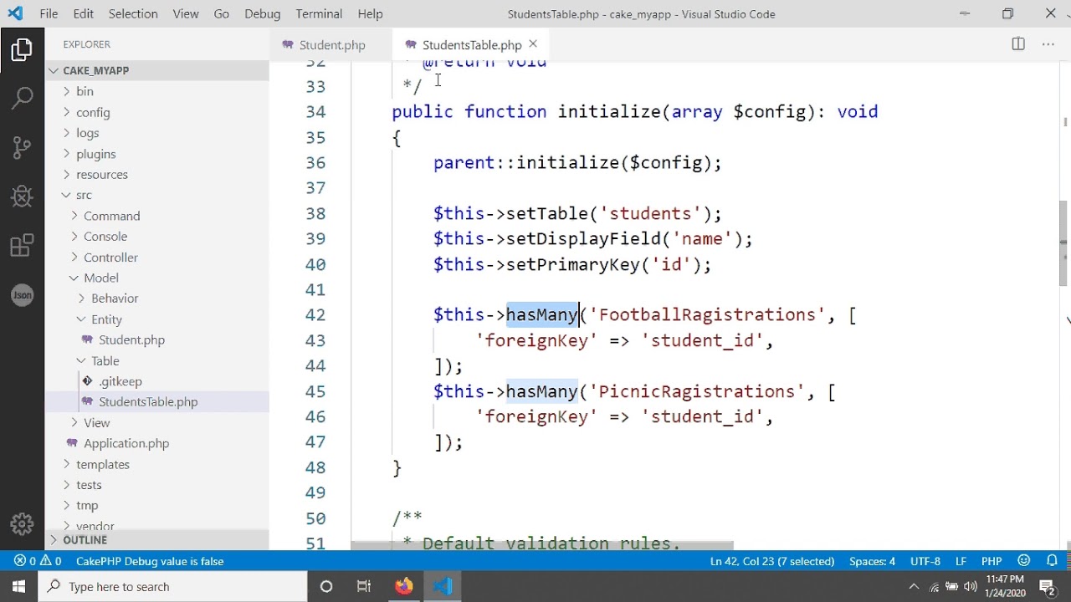Open the Windows Start menu
Image resolution: width=1071 pixels, height=602 pixels.
[18, 586]
